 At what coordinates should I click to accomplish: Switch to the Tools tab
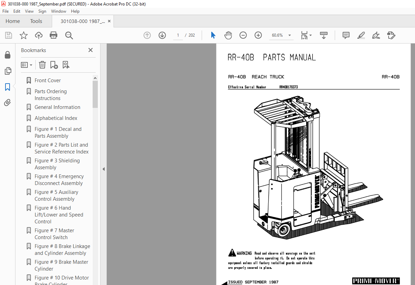point(36,21)
